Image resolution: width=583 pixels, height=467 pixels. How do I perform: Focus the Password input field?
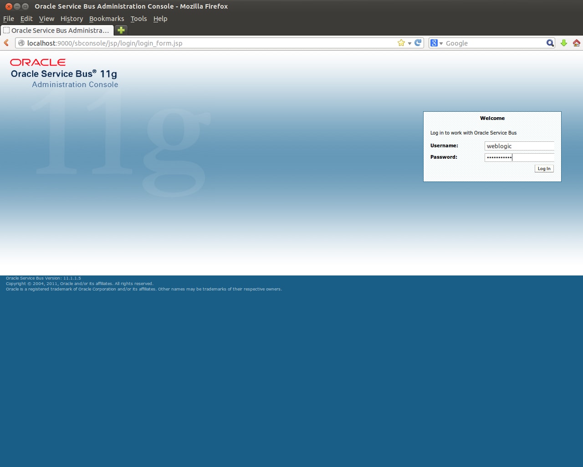[519, 157]
